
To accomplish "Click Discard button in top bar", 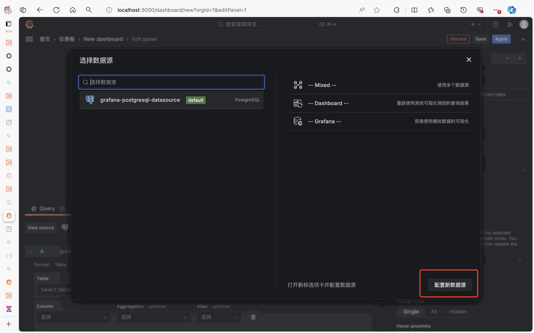I will pyautogui.click(x=458, y=39).
